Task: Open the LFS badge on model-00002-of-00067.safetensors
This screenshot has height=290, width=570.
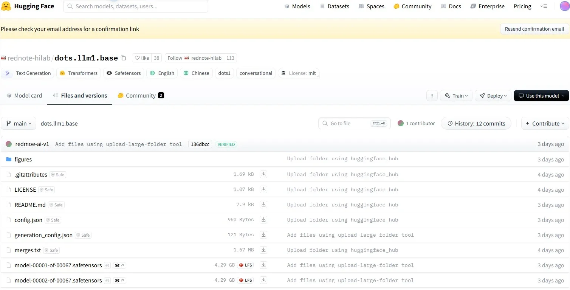Action: [x=245, y=280]
